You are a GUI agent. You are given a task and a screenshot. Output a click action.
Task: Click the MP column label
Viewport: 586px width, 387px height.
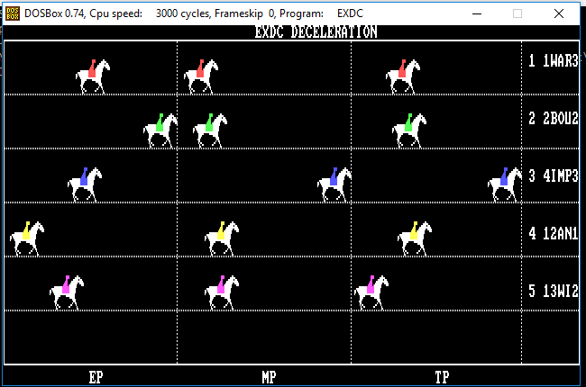click(269, 377)
